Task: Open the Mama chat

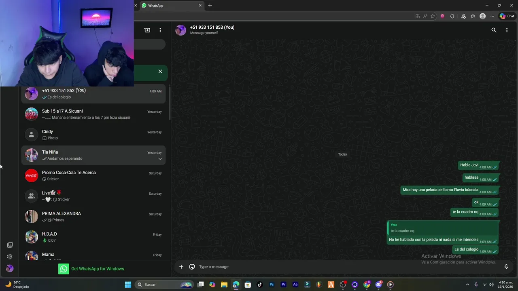Action: coord(93,255)
